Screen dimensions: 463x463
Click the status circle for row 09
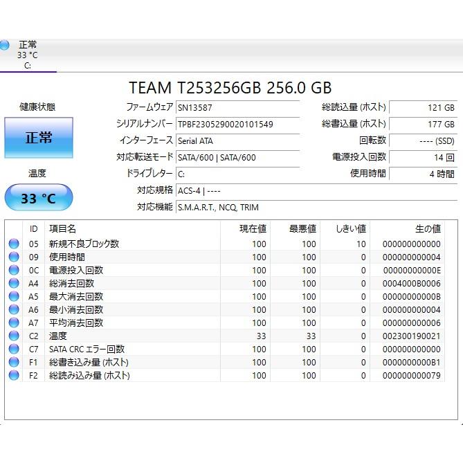point(14,257)
